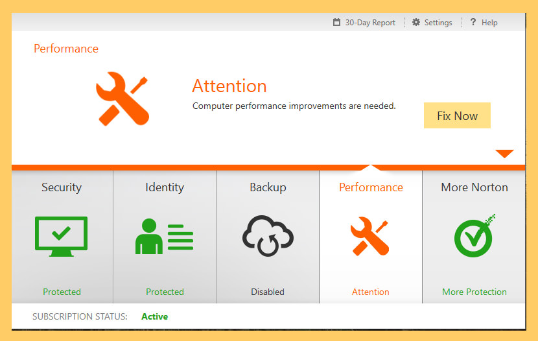Select the Backup tab title
This screenshot has height=341, width=538.
(268, 187)
